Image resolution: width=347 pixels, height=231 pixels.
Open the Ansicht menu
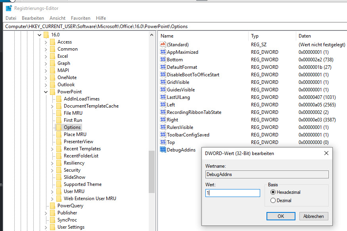[58, 18]
